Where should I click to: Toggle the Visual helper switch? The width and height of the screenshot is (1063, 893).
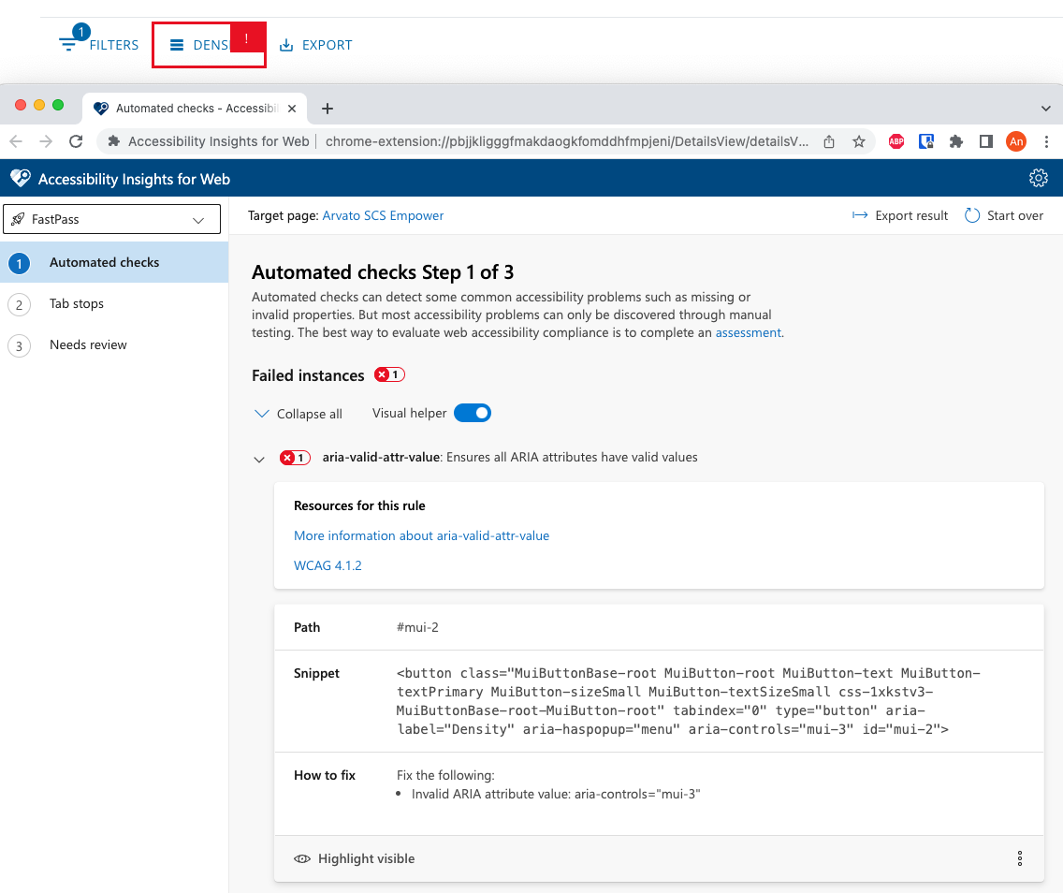coord(473,413)
